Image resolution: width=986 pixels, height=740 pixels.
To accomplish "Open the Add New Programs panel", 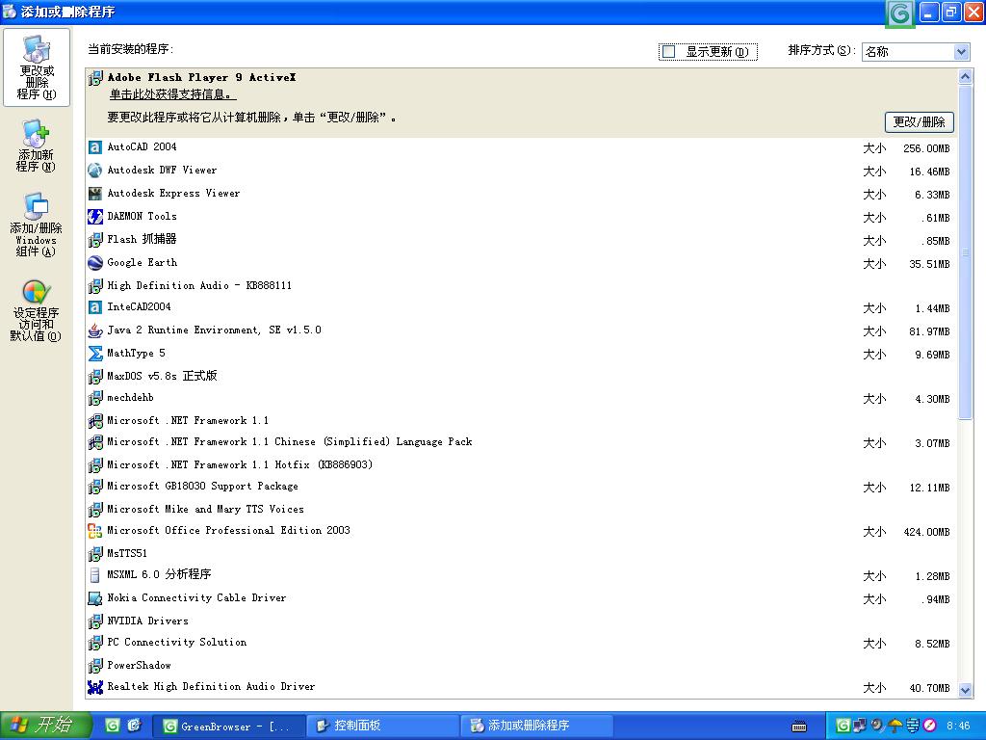I will click(36, 146).
